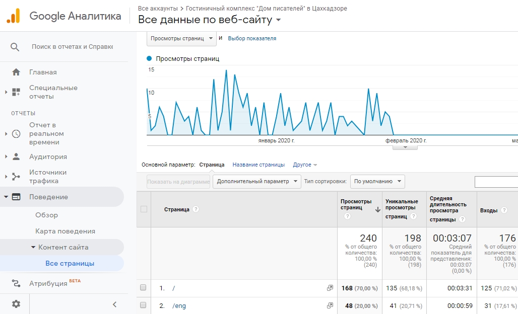Click help icon next to Страница header

pos(196,209)
